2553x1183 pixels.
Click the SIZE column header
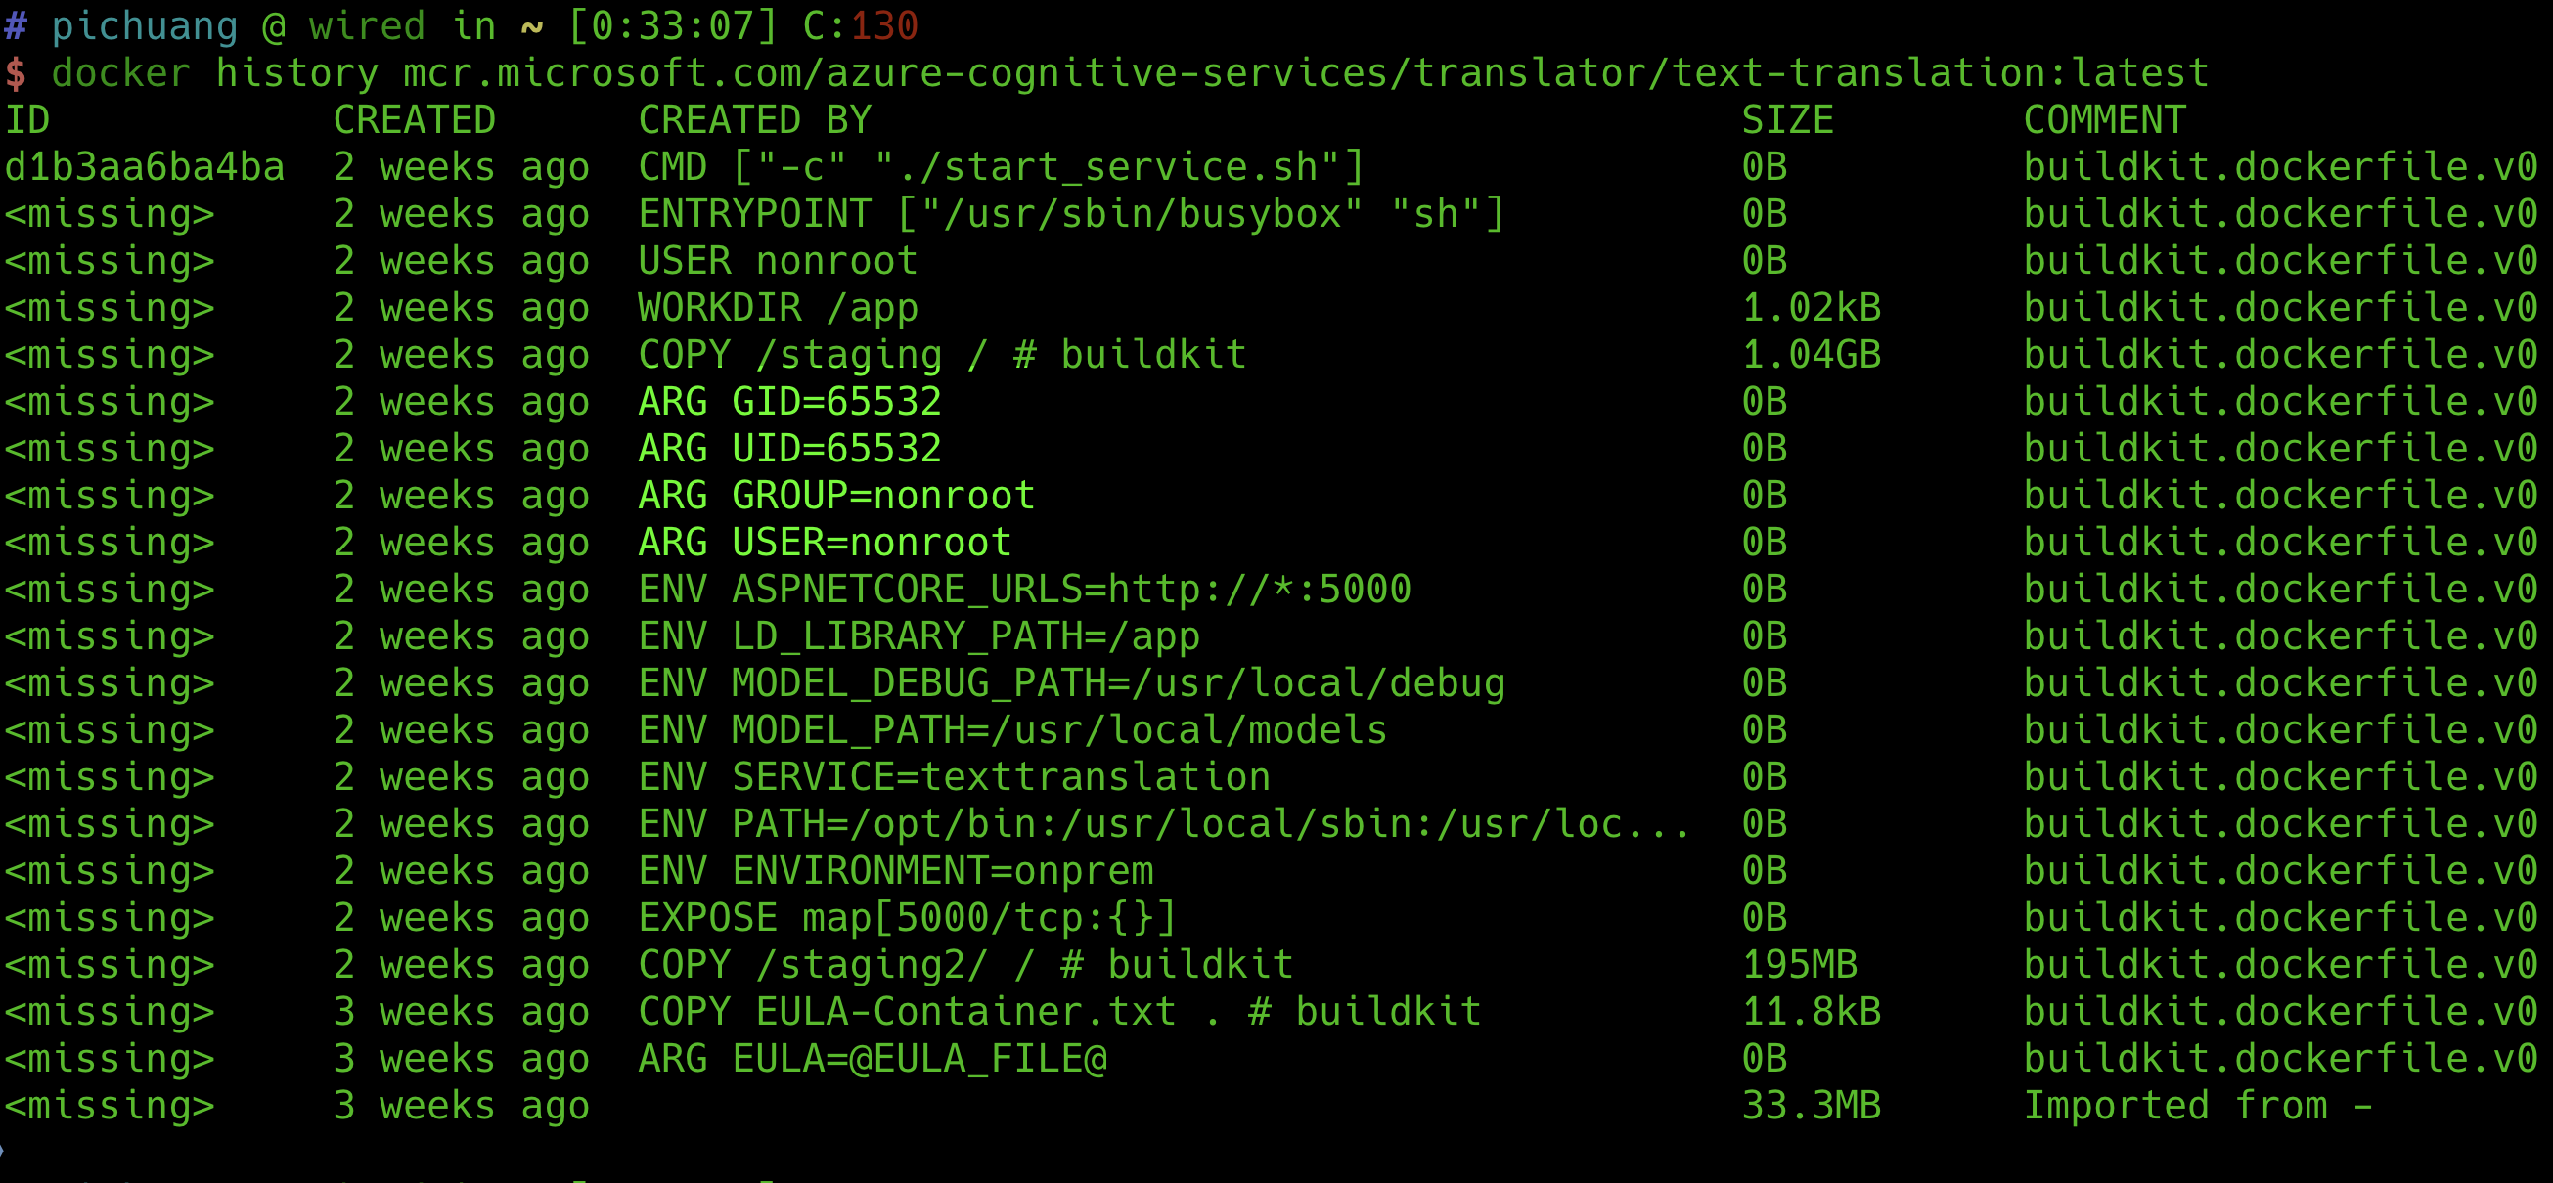(x=1788, y=120)
